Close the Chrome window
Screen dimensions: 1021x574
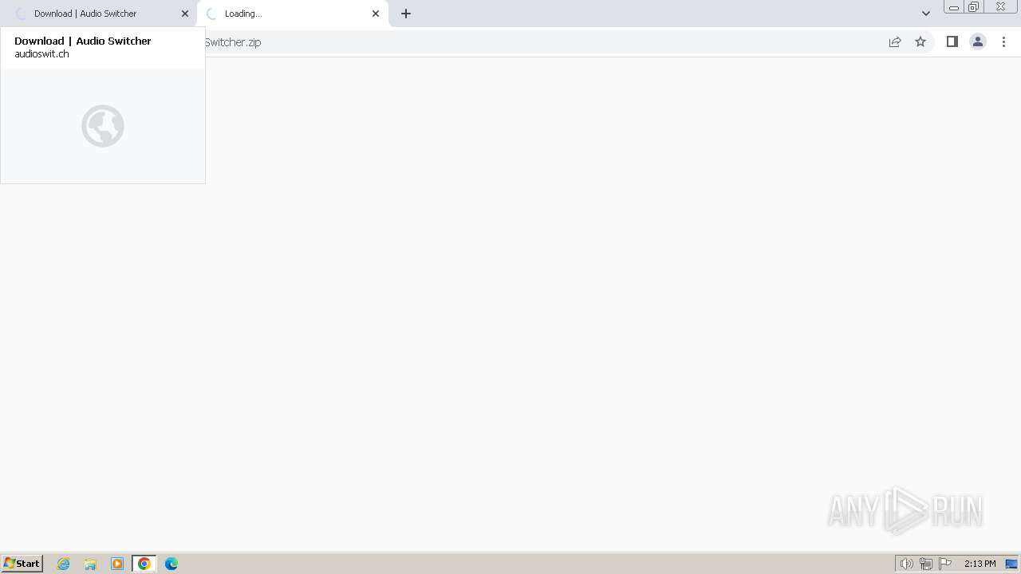coord(1000,7)
